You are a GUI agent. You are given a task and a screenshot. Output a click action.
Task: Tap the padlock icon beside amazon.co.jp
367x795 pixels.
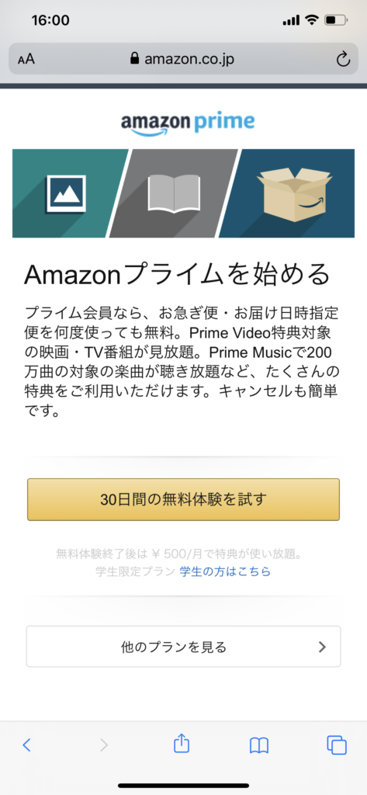point(134,59)
